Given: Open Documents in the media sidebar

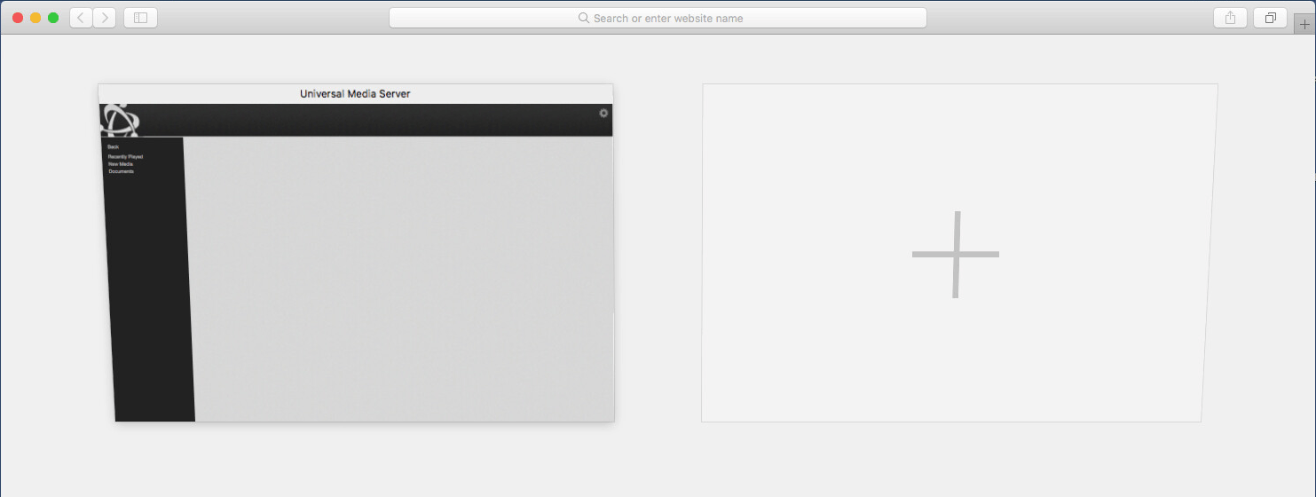Looking at the screenshot, I should [122, 171].
